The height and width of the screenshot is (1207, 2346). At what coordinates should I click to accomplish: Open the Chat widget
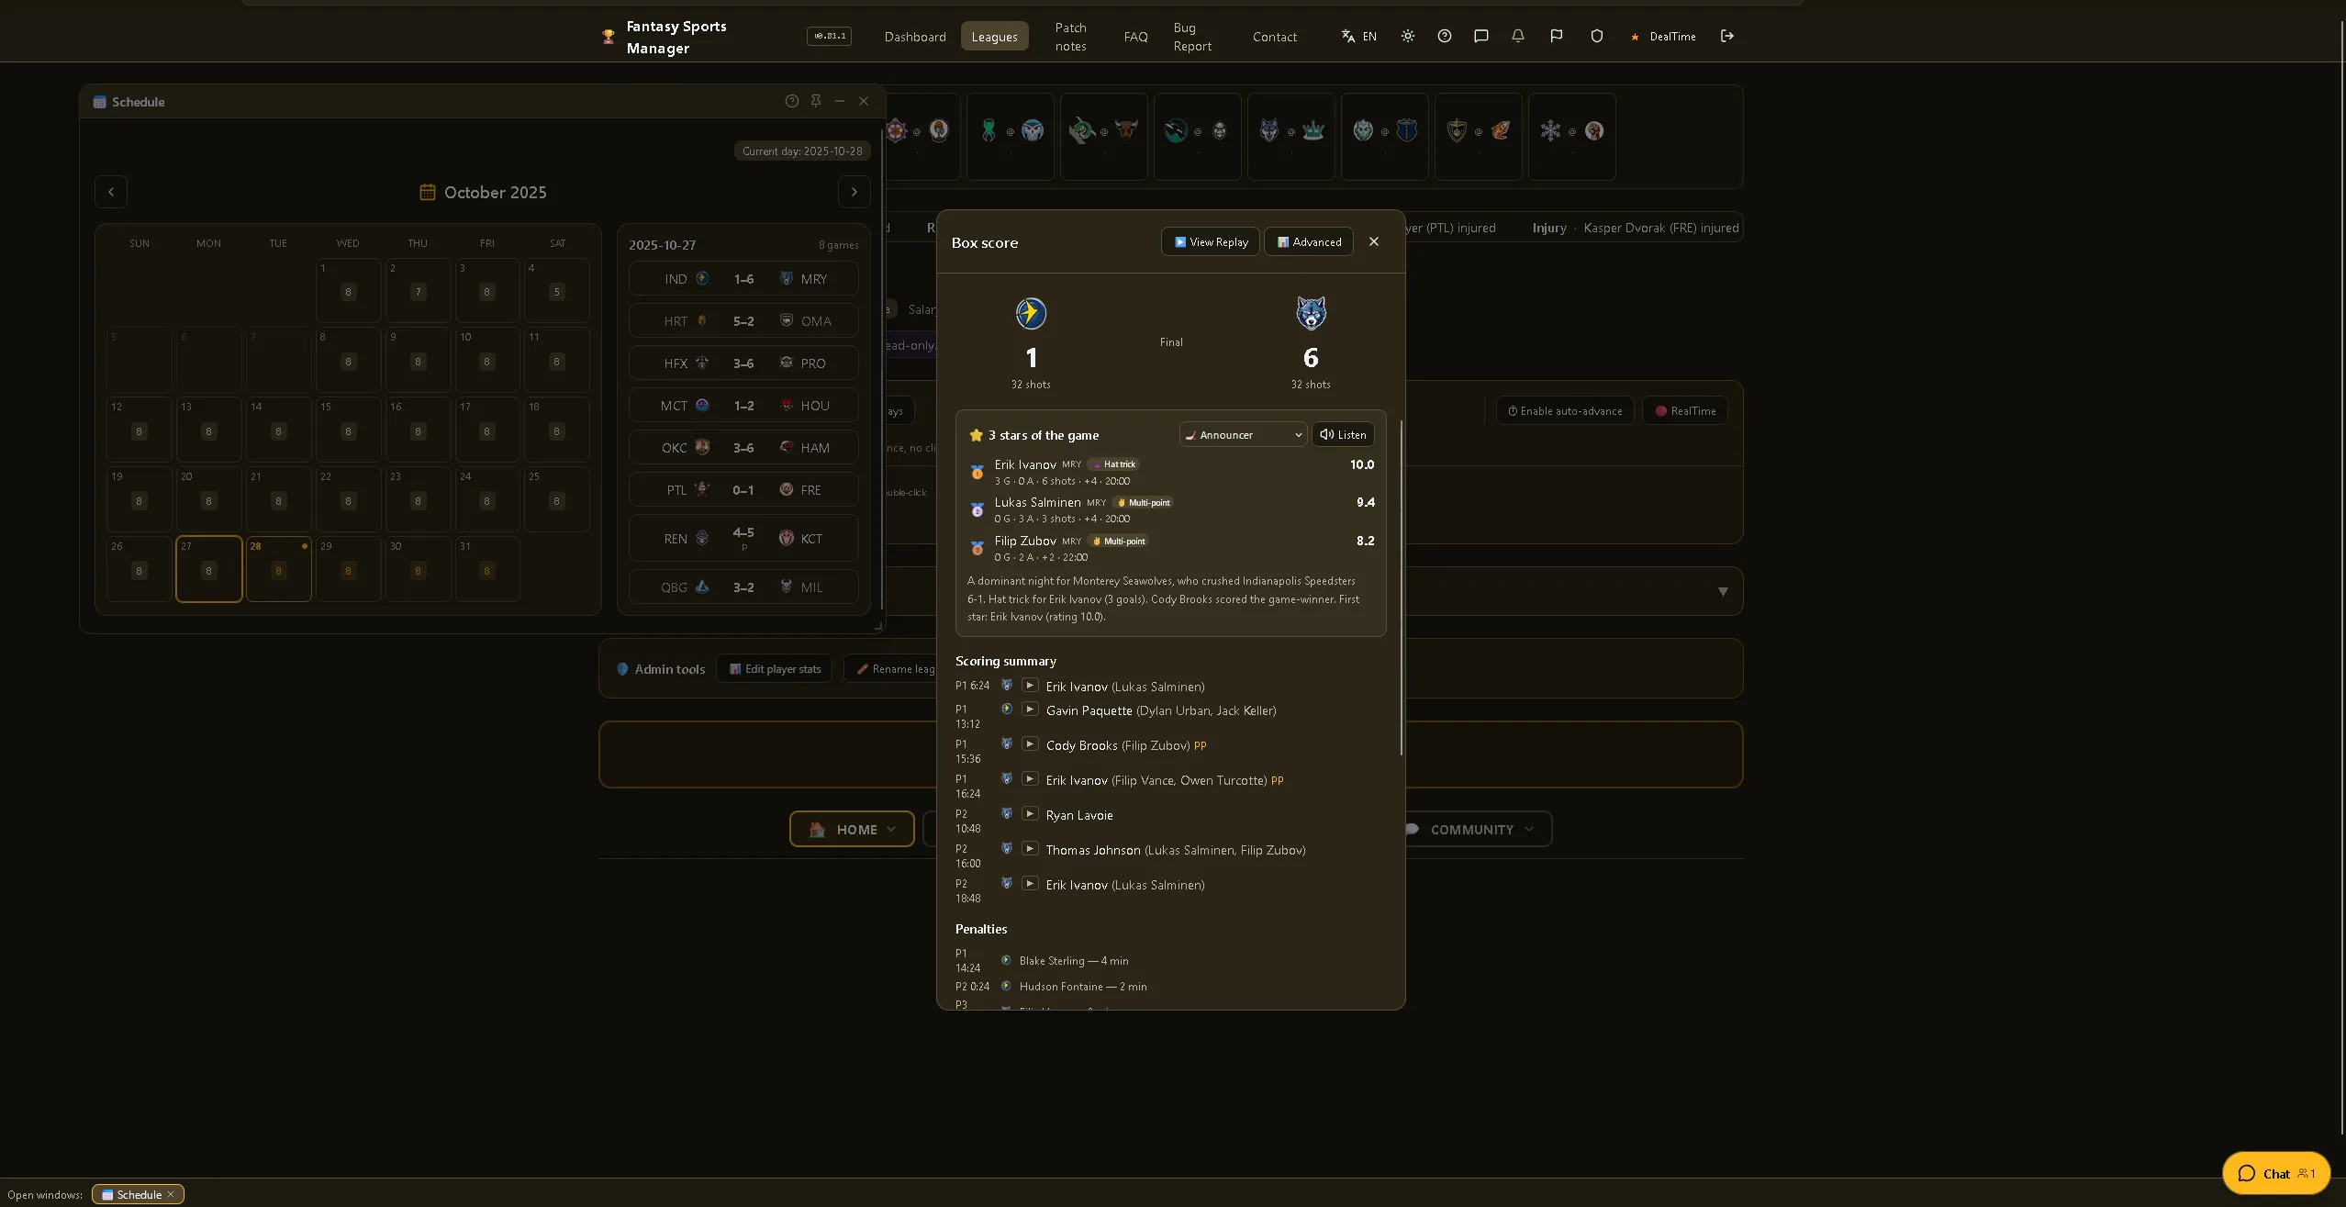click(2275, 1173)
